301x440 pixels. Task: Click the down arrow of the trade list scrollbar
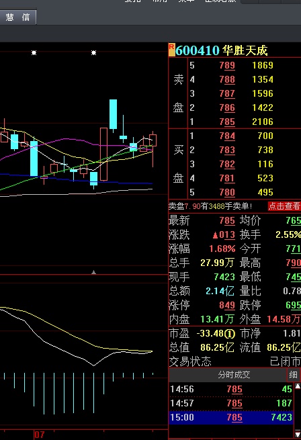tap(298, 433)
